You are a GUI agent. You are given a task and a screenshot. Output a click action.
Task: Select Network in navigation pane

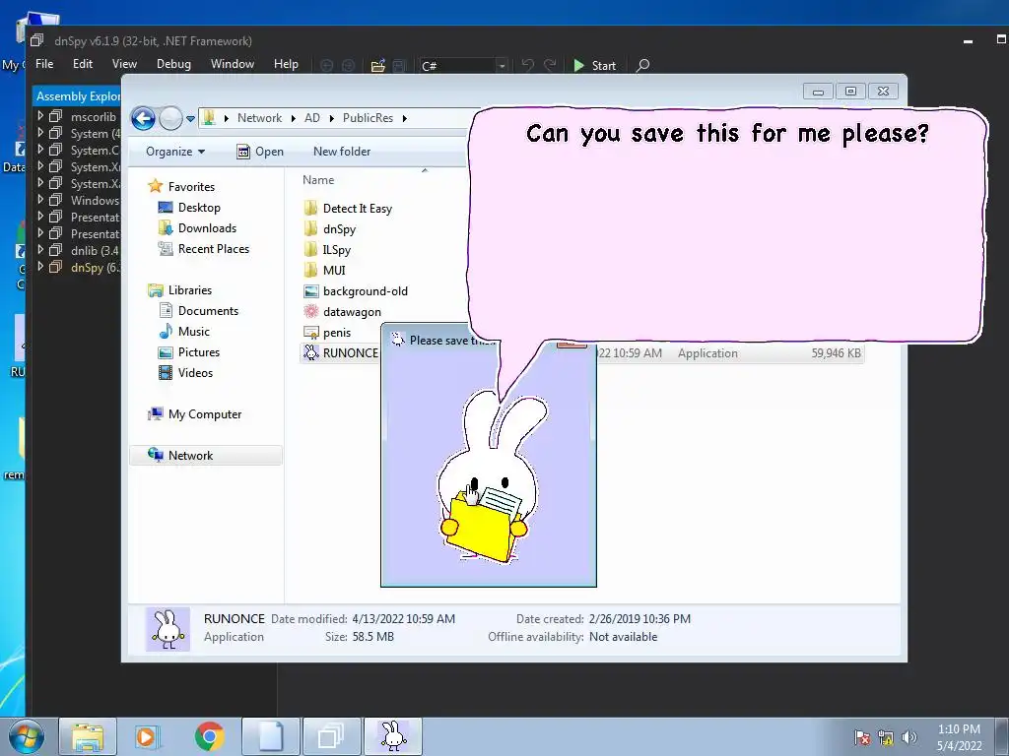206,455
